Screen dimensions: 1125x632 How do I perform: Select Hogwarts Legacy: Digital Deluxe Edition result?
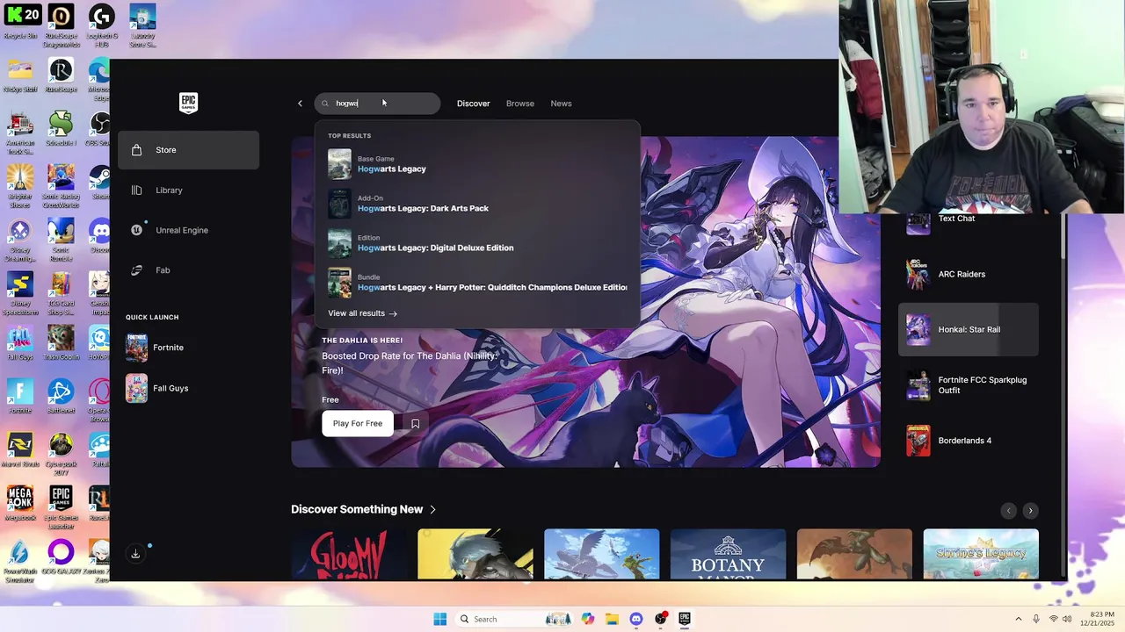[477, 243]
